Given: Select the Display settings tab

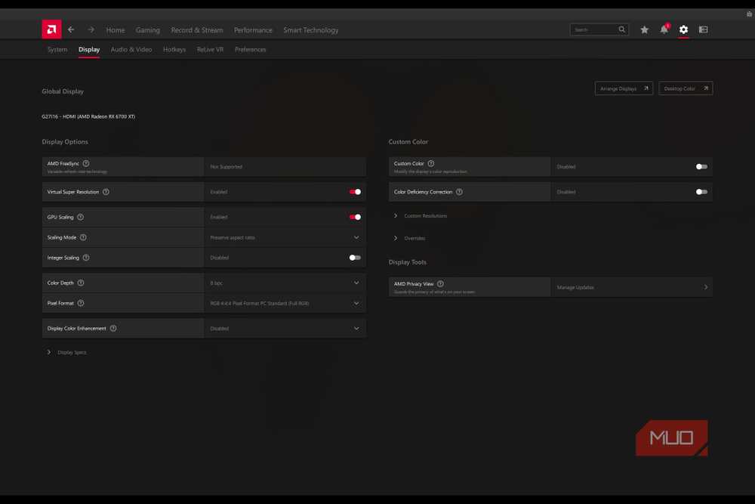Looking at the screenshot, I should pyautogui.click(x=89, y=49).
